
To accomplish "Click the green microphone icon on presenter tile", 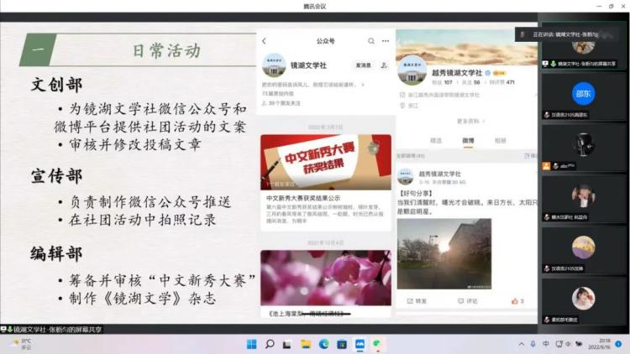I will (x=554, y=64).
